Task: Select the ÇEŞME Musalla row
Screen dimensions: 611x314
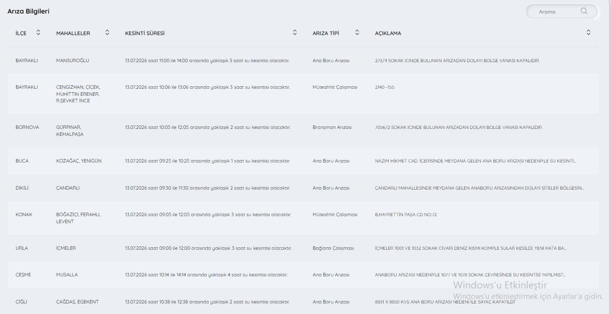Action: (303, 275)
